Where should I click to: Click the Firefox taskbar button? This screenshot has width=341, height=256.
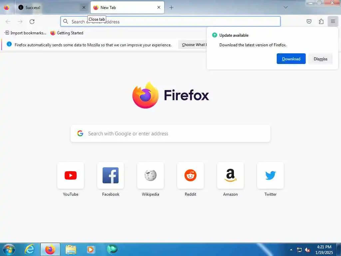click(x=50, y=249)
